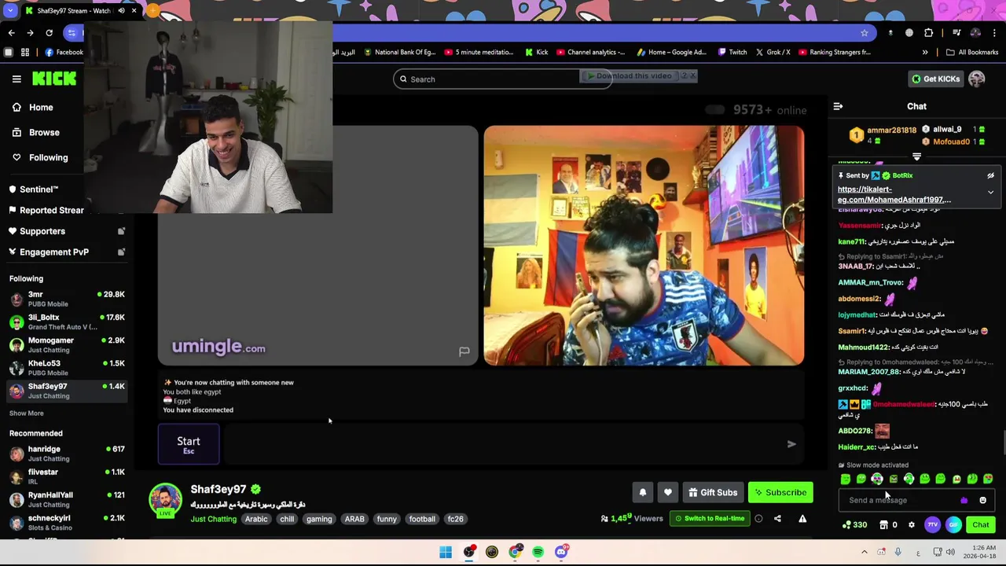Select the Arabic stream tag
The height and width of the screenshot is (566, 1006).
256,519
